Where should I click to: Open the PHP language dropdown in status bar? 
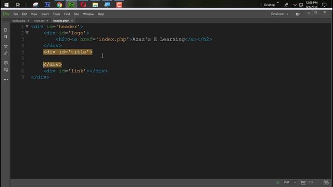tap(290, 182)
